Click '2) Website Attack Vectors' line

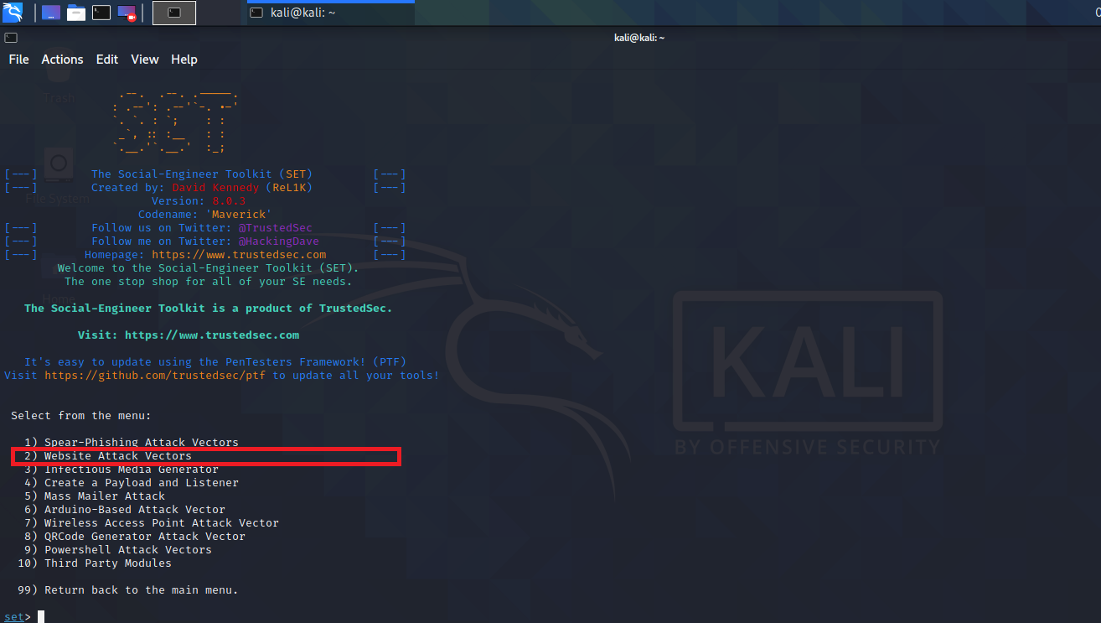108,456
